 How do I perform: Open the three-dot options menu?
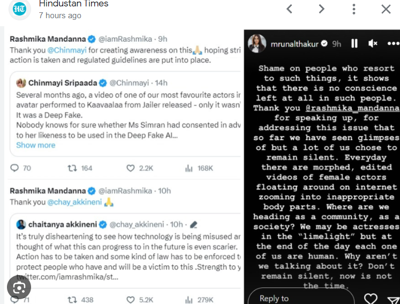click(354, 9)
